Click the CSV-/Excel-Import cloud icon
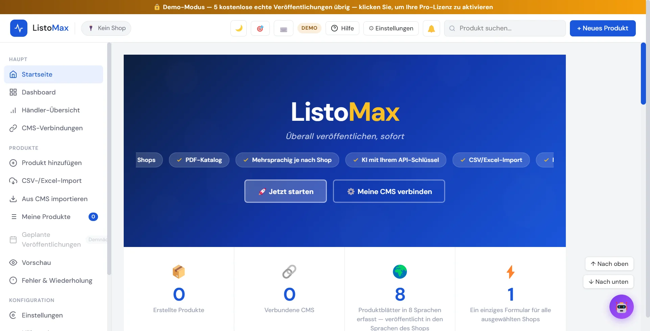This screenshot has width=650, height=331. click(13, 181)
